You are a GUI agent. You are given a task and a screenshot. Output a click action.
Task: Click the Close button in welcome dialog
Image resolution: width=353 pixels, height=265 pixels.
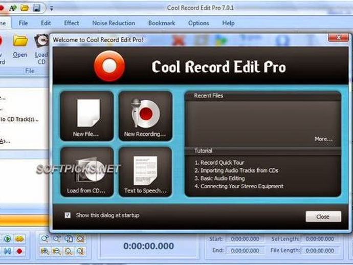323,216
